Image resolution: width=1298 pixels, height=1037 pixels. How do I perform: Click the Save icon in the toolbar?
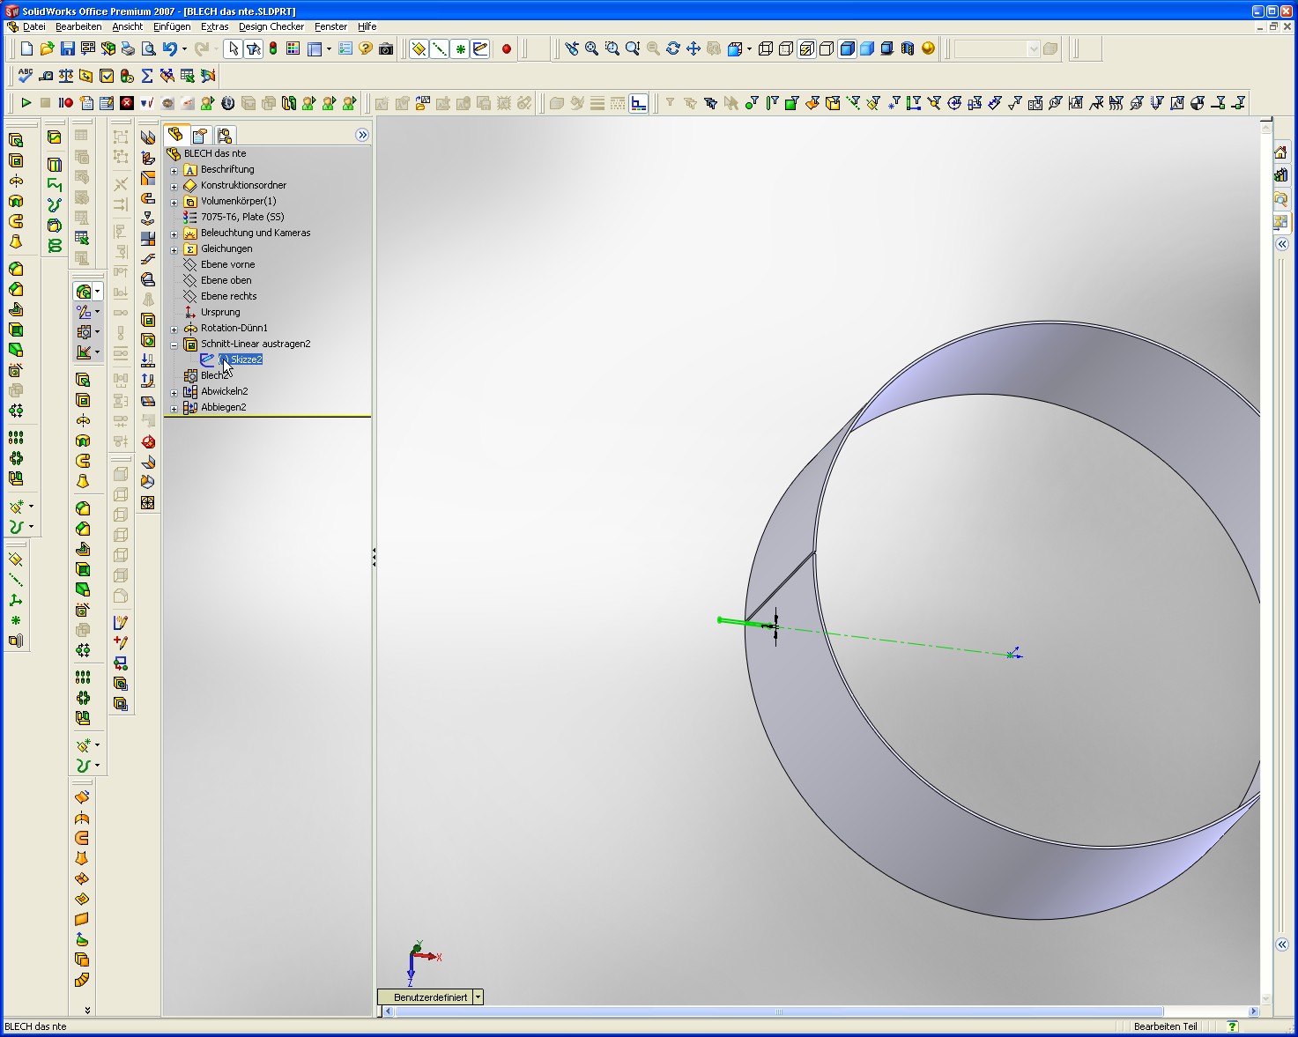tap(68, 49)
